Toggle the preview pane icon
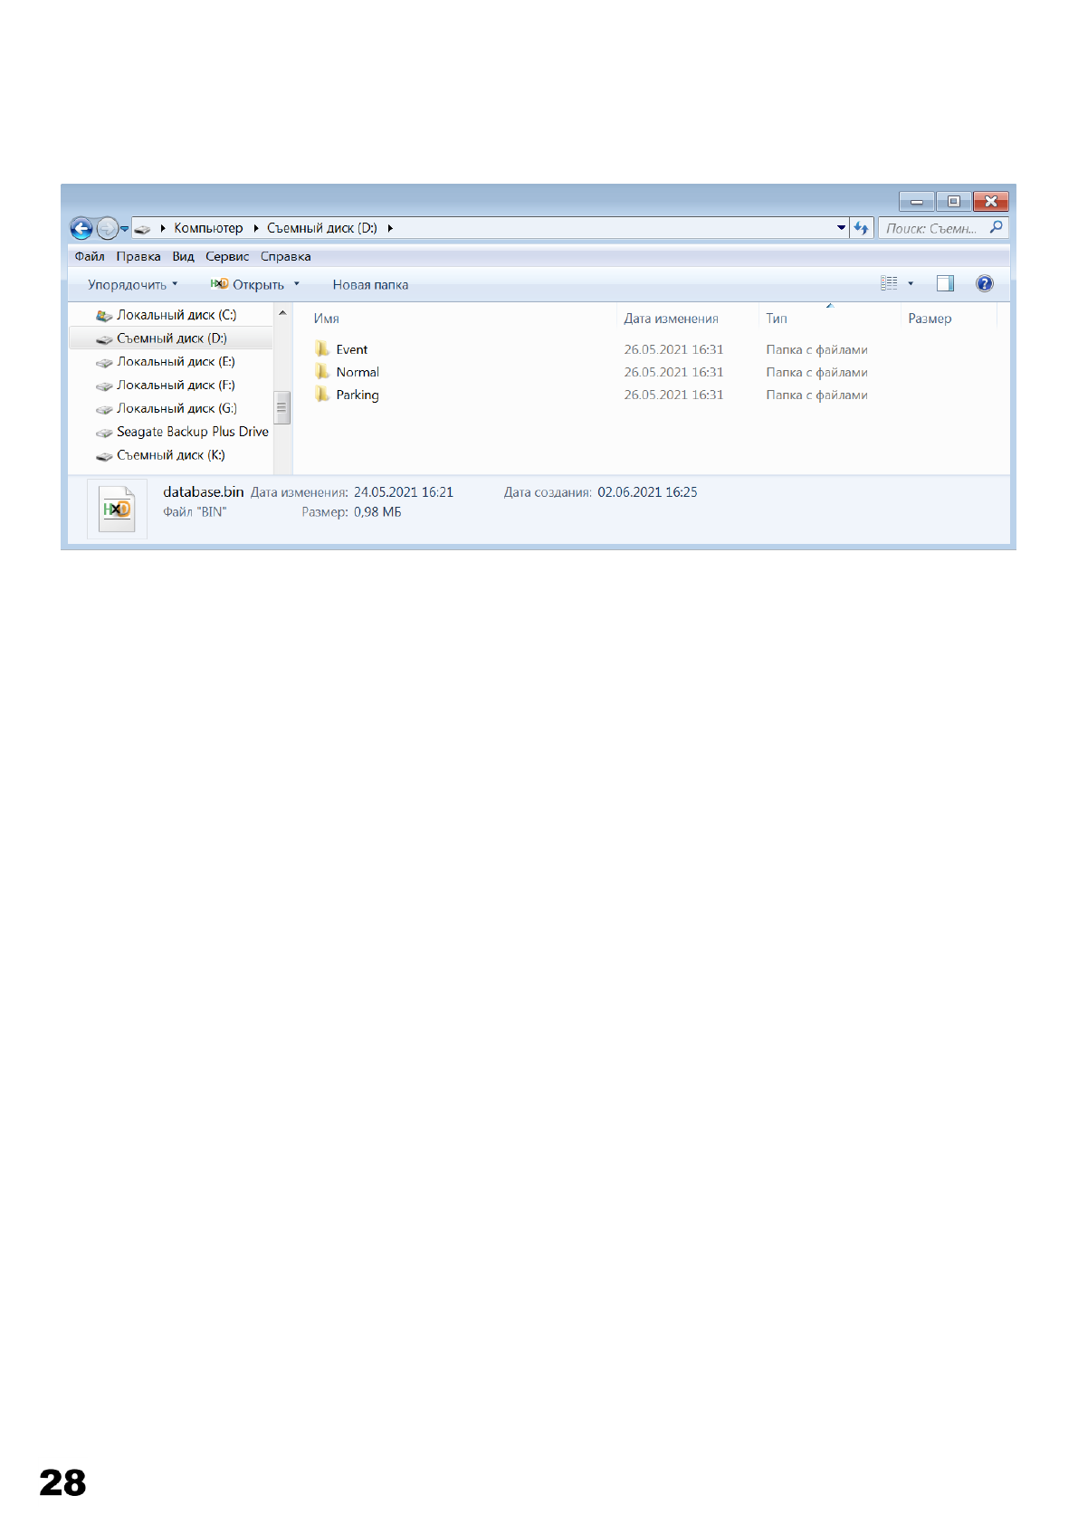 pos(945,284)
